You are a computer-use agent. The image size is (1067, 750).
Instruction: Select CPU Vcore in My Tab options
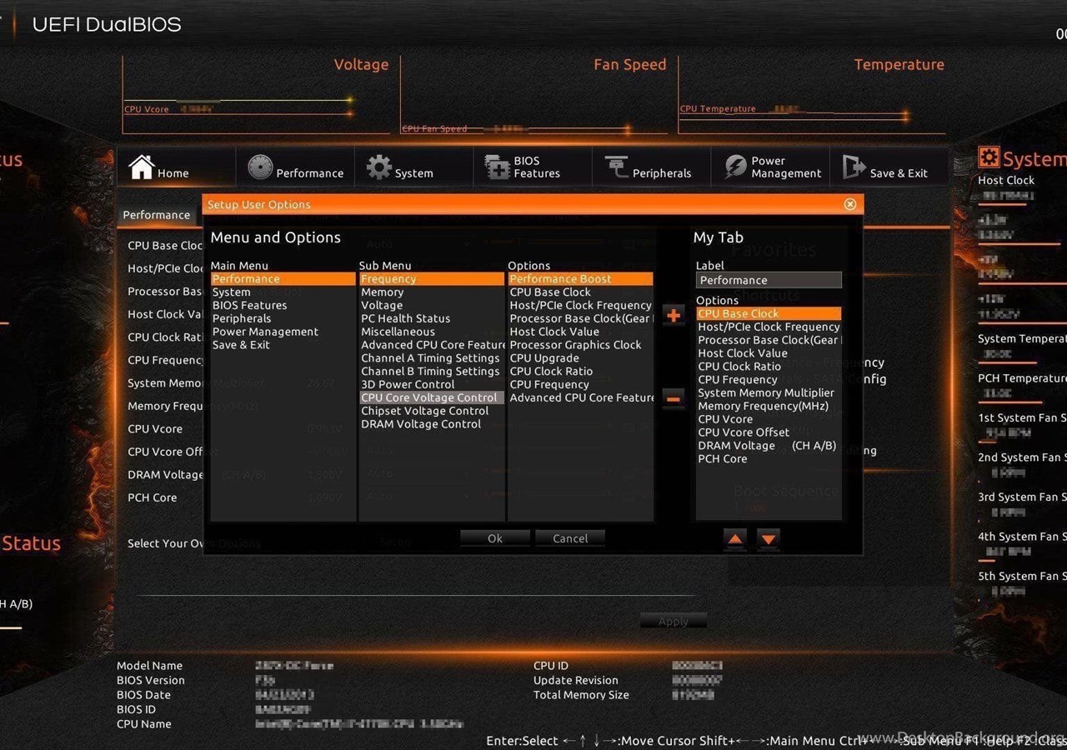point(769,419)
